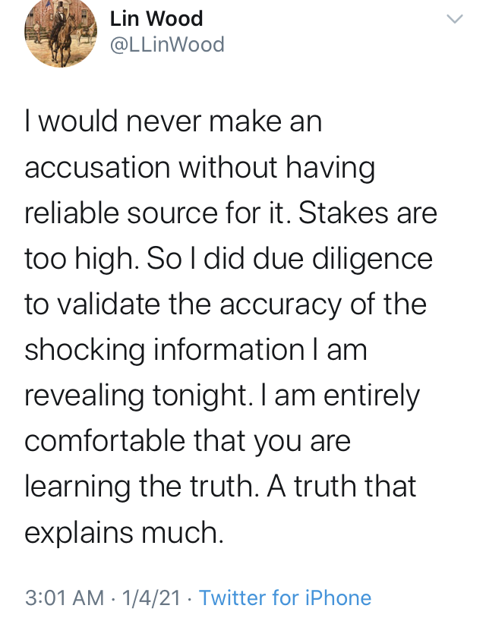The width and height of the screenshot is (486, 618).
Task: Tap the line 'reliable source for it. Stakes are'
Action: pos(231,213)
